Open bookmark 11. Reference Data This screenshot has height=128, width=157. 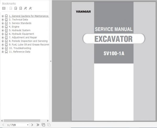[20, 52]
